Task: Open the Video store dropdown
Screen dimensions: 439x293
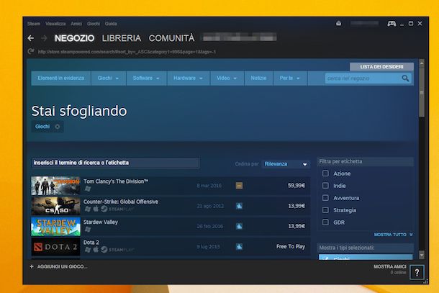Action: pyautogui.click(x=227, y=78)
